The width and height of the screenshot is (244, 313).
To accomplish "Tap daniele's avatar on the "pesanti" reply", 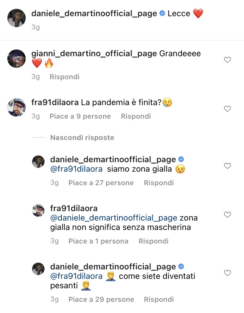I will [x=38, y=269].
